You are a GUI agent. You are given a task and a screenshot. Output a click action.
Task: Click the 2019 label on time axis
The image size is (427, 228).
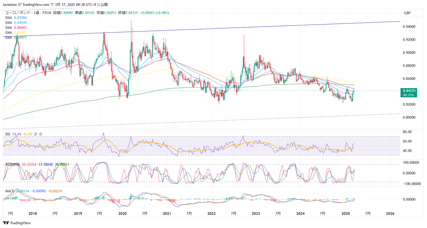pyautogui.click(x=78, y=214)
